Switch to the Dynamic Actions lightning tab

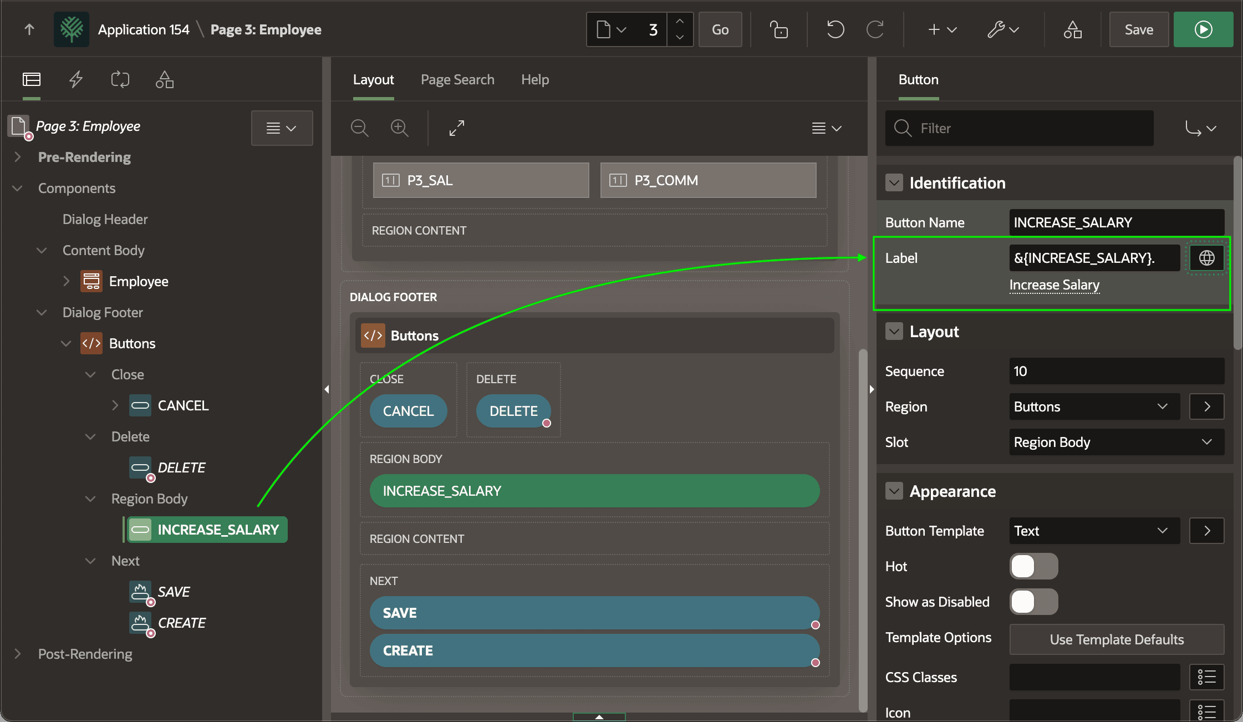76,80
